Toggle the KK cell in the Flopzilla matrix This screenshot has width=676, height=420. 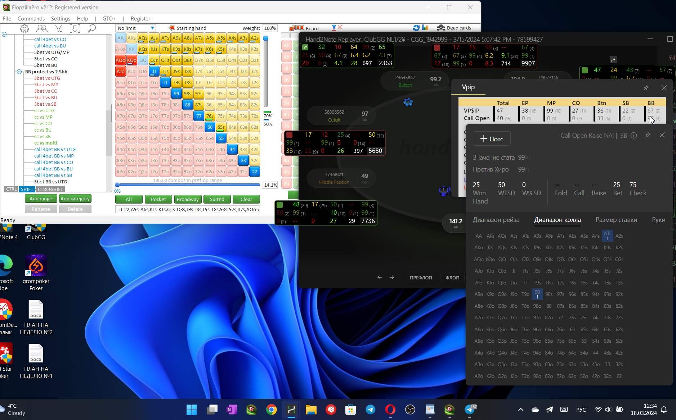coord(131,49)
